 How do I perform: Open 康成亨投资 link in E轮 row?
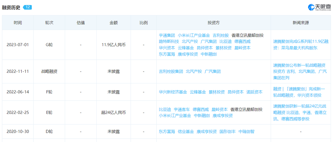point(223,116)
